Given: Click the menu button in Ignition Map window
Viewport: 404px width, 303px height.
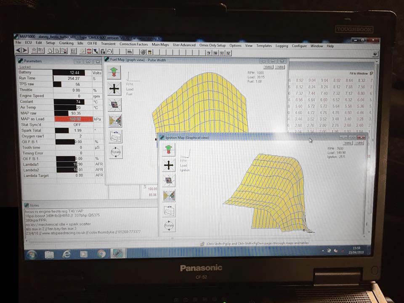Looking at the screenshot, I should pyautogui.click(x=348, y=143).
